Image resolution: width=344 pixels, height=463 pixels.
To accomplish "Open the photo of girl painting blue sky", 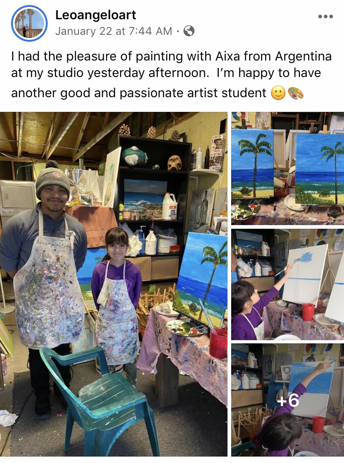I will pyautogui.click(x=288, y=284).
